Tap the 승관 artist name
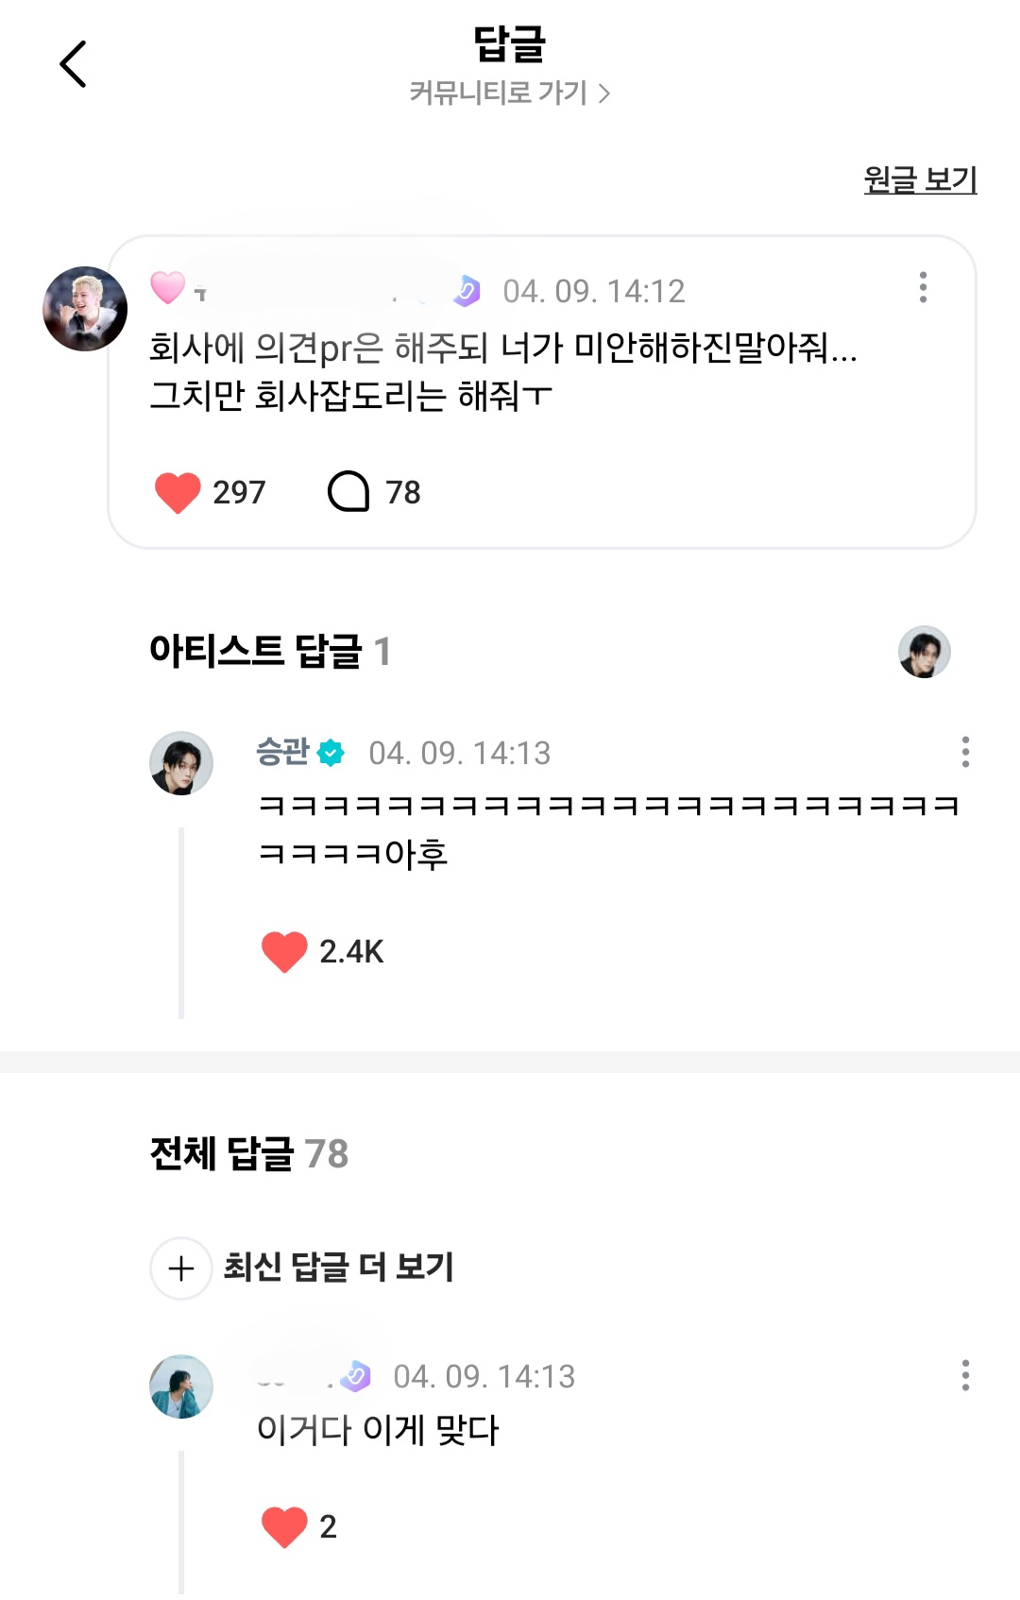Screen dimensions: 1020x1600 coord(282,752)
